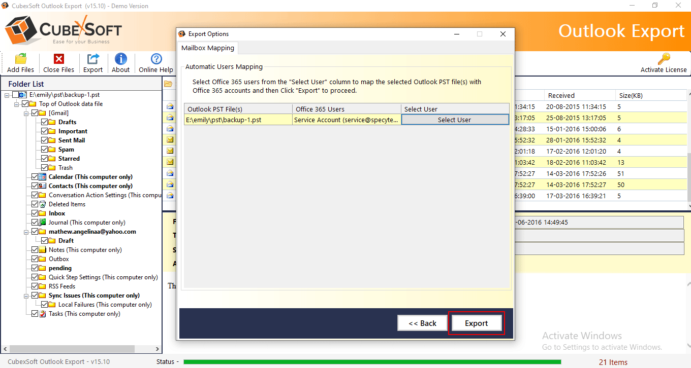Click the Close Files red X icon
The height and width of the screenshot is (368, 691).
(59, 59)
